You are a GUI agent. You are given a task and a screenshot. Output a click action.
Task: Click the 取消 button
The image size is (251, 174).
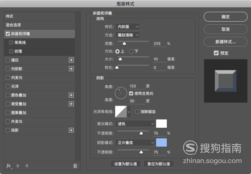pyautogui.click(x=226, y=29)
